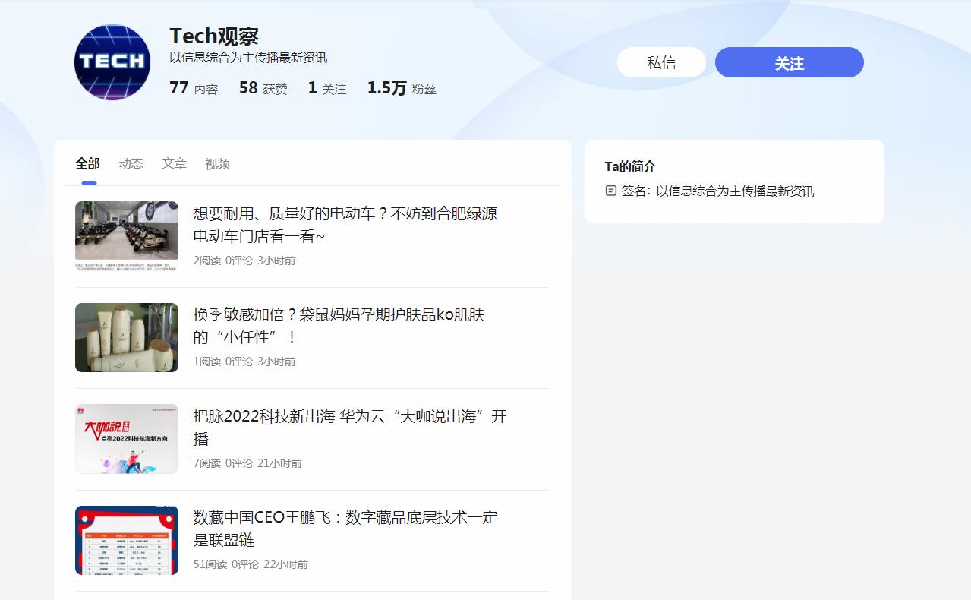The width and height of the screenshot is (971, 600).
Task: Click 2阅读 under the 电动车 article
Action: [206, 261]
